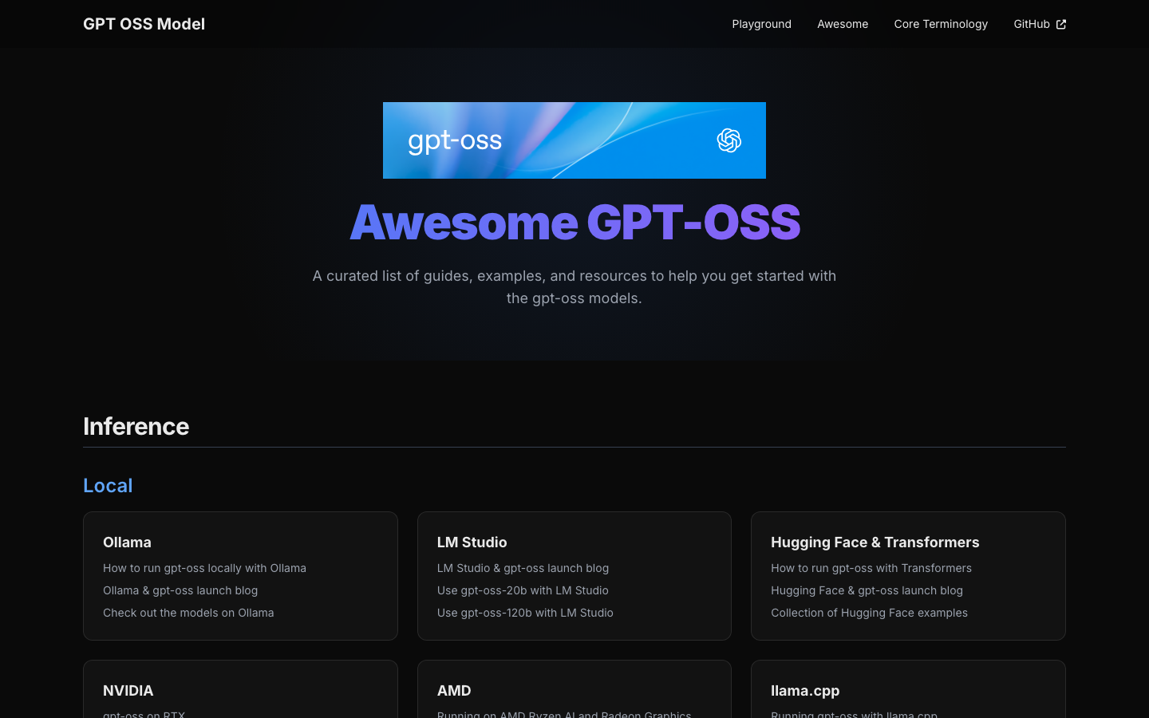
Task: Click 'Use gpt-oss-120b with LM Studio'
Action: point(525,613)
